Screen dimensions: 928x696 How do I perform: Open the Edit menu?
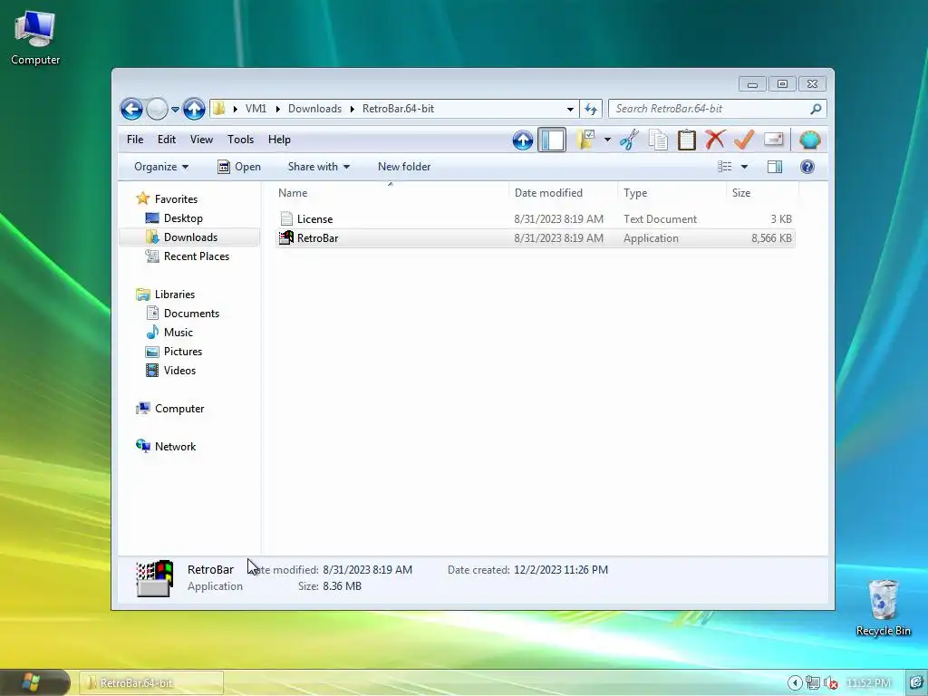point(167,140)
